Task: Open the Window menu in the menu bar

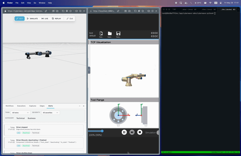Action: (42, 3)
